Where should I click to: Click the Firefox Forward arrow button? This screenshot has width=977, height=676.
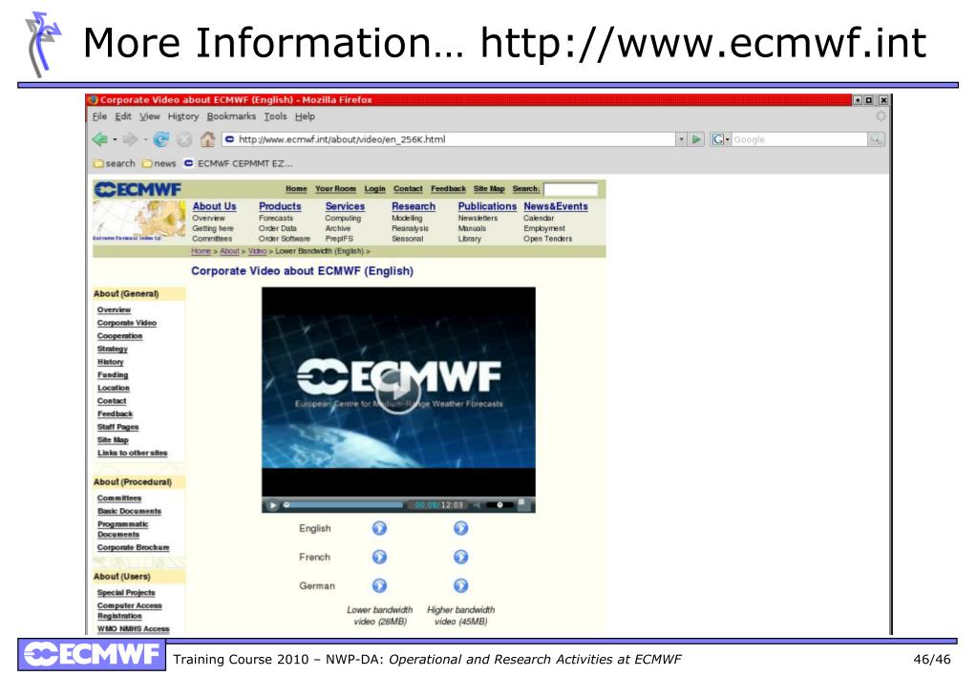130,139
